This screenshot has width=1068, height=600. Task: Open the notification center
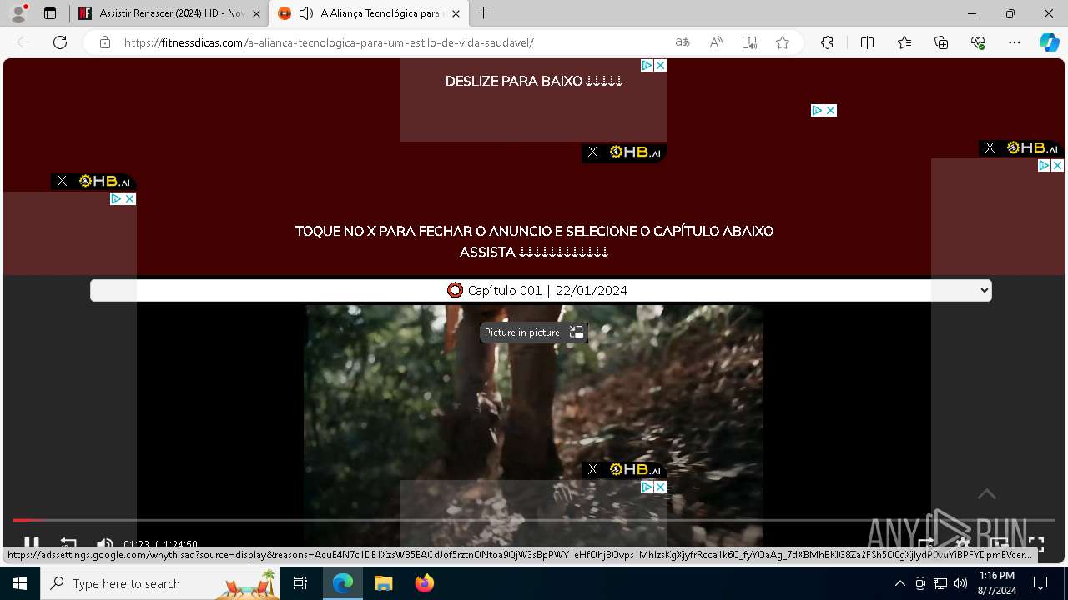point(1040,583)
